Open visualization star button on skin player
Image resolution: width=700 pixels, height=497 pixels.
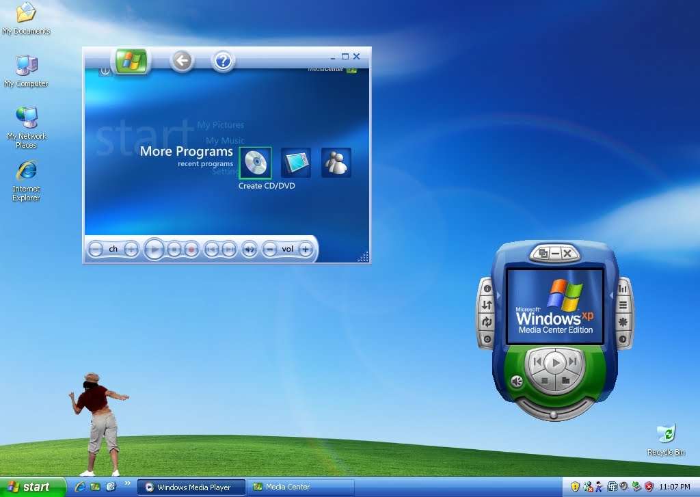coord(623,322)
